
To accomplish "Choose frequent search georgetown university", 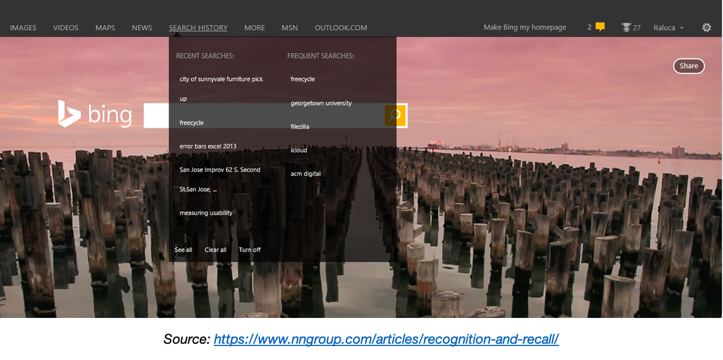I will [x=321, y=103].
